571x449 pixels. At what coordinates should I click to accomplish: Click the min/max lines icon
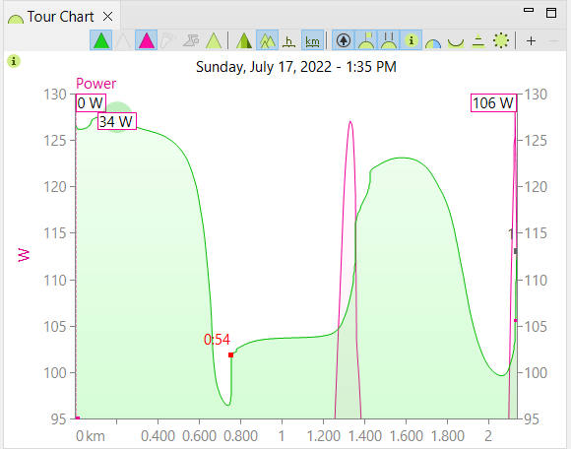(478, 40)
